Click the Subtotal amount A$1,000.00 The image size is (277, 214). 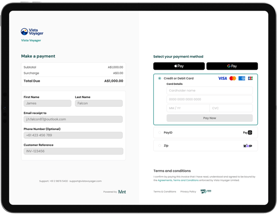tap(115, 67)
